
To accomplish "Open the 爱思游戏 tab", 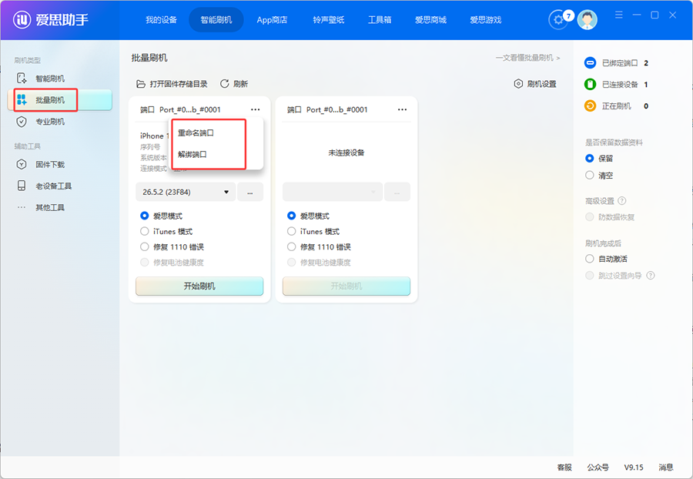I will coord(485,20).
